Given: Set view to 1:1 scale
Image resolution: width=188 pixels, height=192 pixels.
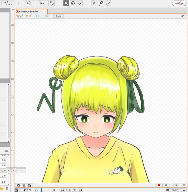Looking at the screenshot, I should coord(62,190).
